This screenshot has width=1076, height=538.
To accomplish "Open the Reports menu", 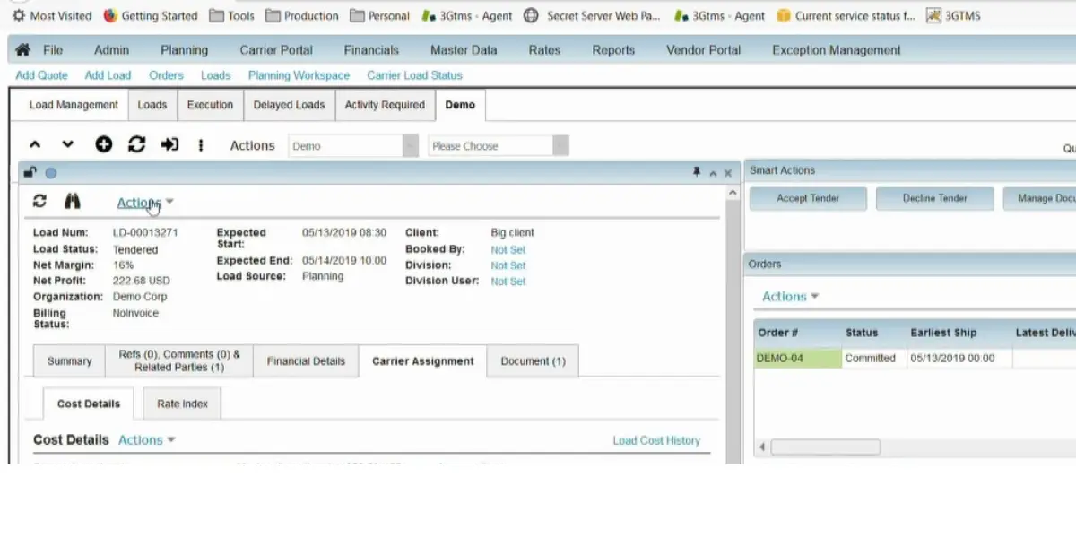I will [613, 50].
